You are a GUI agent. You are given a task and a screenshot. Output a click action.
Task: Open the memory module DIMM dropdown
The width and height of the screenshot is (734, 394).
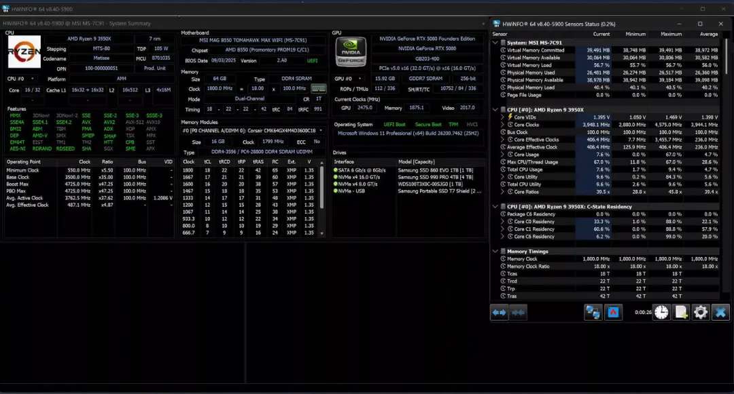[252, 131]
